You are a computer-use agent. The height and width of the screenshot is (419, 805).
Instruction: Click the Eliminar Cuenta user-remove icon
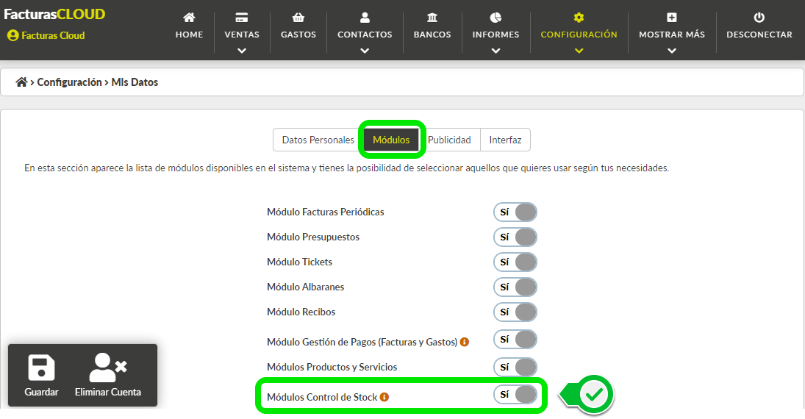(108, 368)
